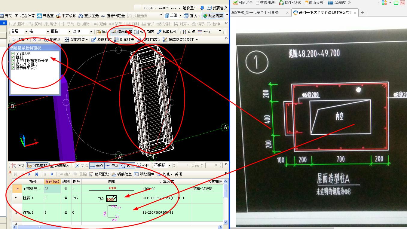Click 原位标注 in-place annotation tool
This screenshot has width=407, height=229.
101,39
